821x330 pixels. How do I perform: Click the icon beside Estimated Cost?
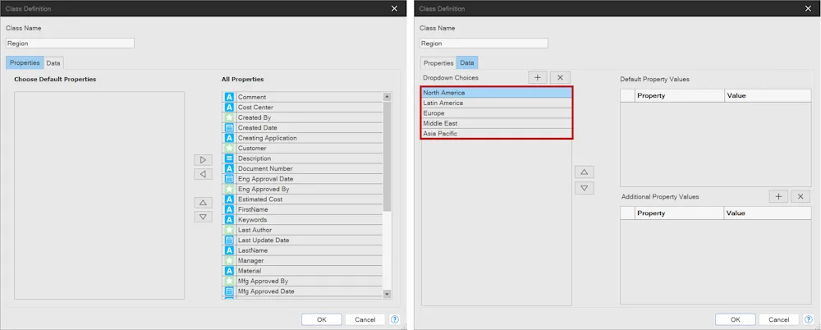[x=229, y=199]
